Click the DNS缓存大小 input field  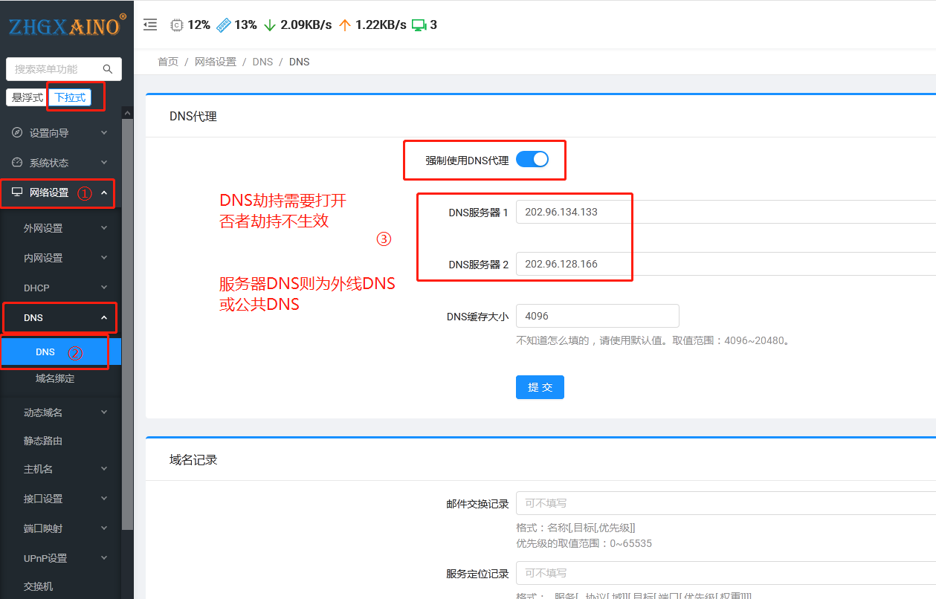pos(597,316)
